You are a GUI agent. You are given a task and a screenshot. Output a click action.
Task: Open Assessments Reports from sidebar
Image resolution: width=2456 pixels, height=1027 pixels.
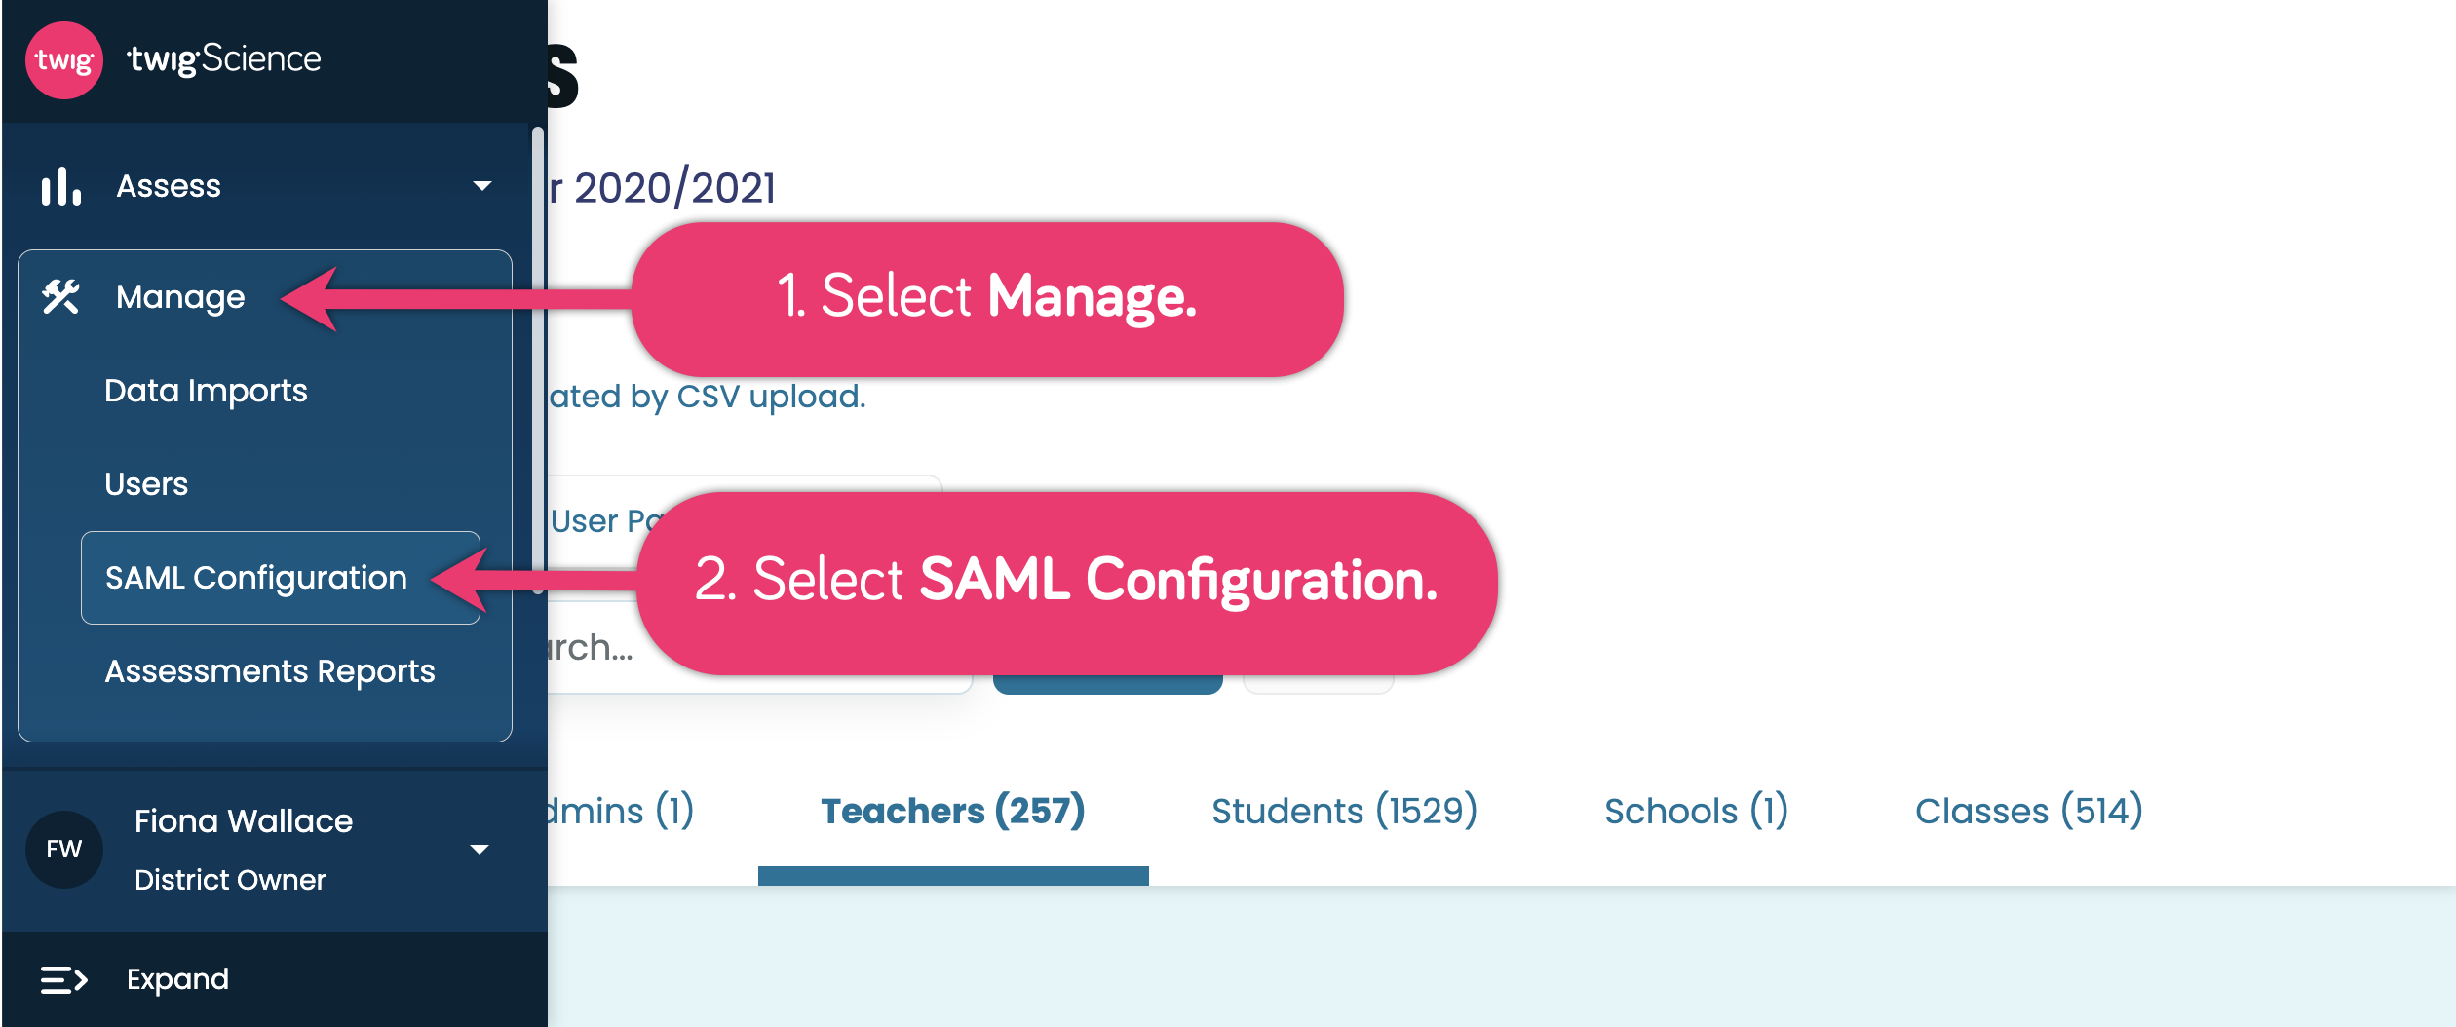[270, 671]
